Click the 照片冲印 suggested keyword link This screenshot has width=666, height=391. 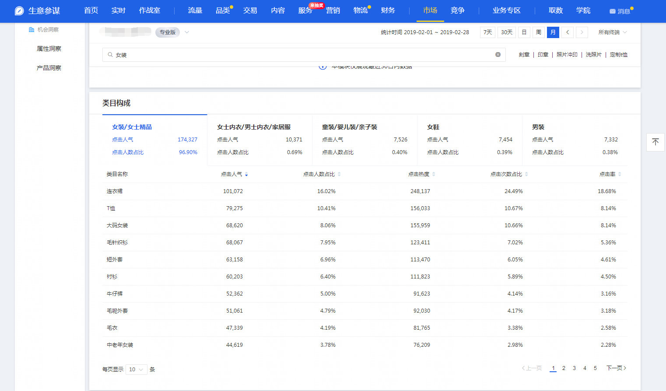click(x=567, y=55)
